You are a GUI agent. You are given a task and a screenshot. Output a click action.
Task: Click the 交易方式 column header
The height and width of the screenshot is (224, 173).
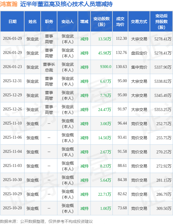[x=139, y=22]
